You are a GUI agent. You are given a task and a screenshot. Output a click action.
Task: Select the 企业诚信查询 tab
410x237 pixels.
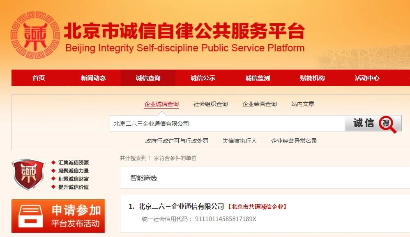[x=161, y=104]
